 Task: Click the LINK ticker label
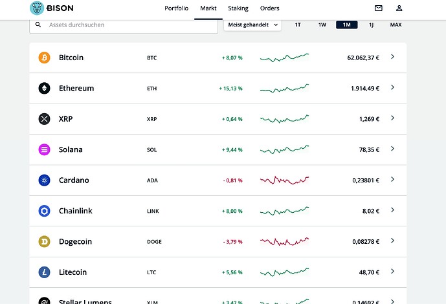click(x=153, y=211)
